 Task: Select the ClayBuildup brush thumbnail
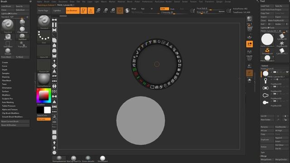pyautogui.click(x=22, y=29)
